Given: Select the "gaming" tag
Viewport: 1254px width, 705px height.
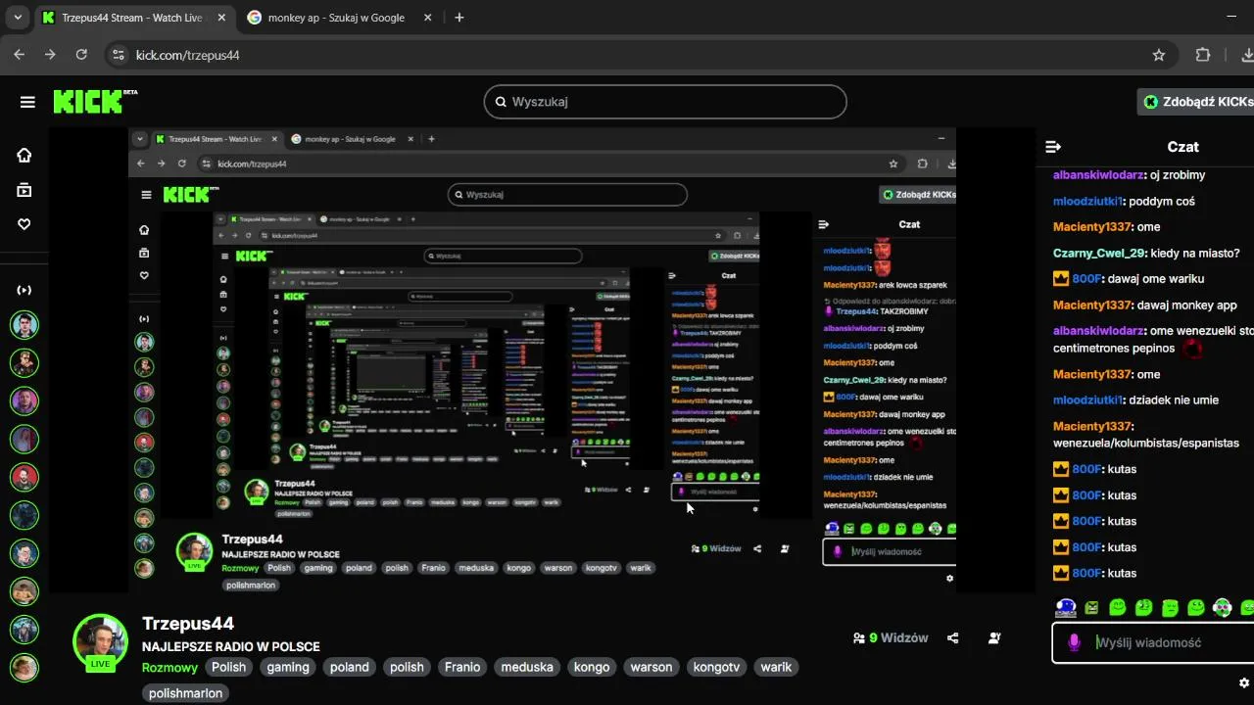Looking at the screenshot, I should [288, 668].
